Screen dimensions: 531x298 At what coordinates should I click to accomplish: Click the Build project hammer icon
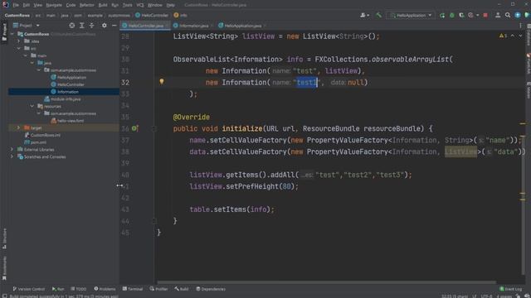coord(378,15)
